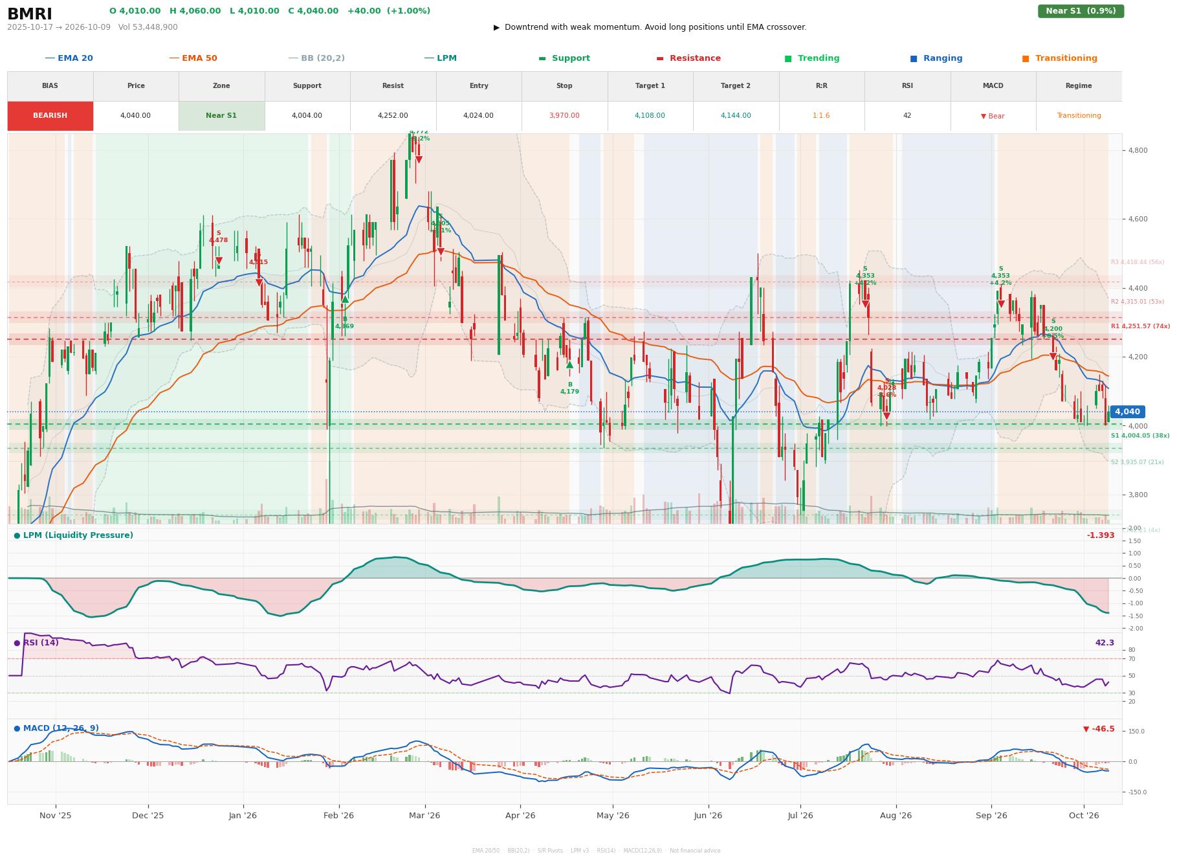Click the Support value 4,004.00 cell
This screenshot has width=1177, height=861.
(307, 116)
